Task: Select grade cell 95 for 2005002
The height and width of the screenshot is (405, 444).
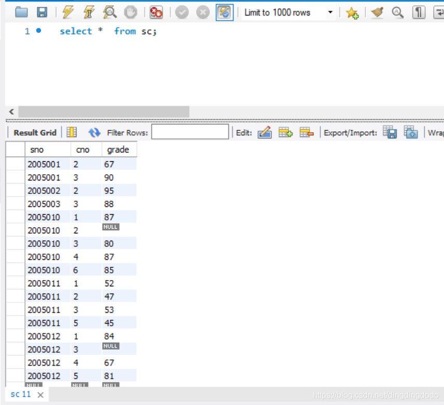Action: [x=119, y=190]
